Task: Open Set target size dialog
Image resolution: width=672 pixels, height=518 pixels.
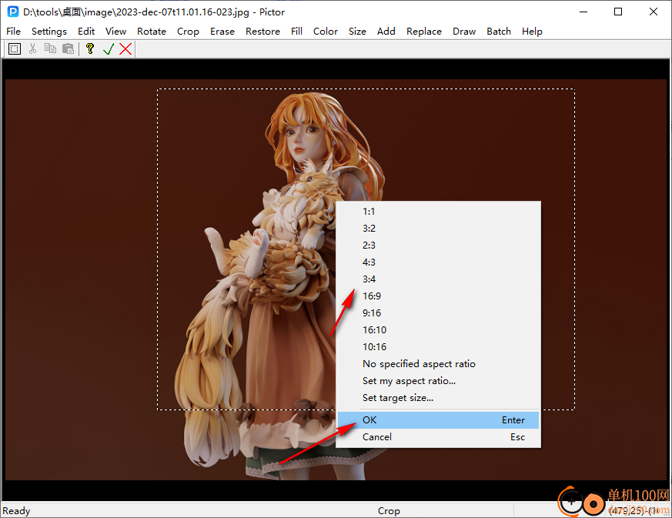Action: tap(438, 398)
